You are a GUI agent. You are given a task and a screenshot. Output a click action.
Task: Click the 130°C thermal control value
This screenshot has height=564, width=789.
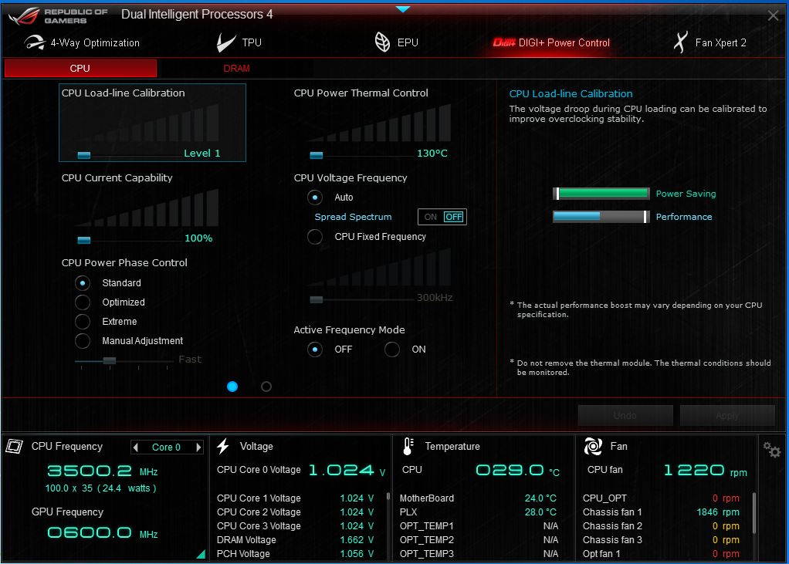432,154
